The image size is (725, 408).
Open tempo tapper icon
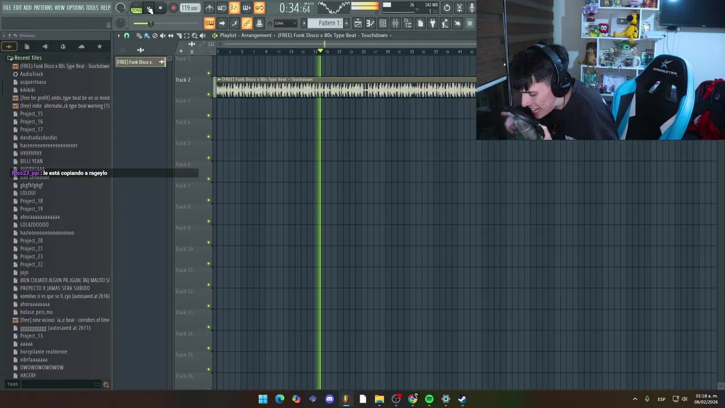click(x=445, y=23)
